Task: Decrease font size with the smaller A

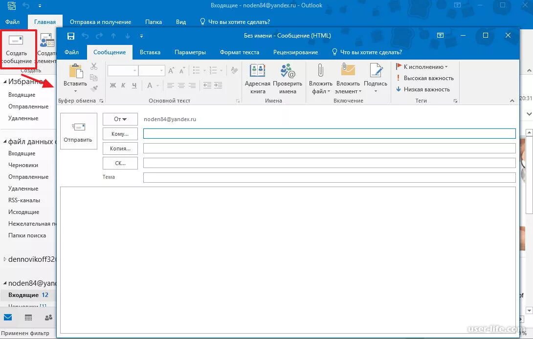Action: coord(182,71)
